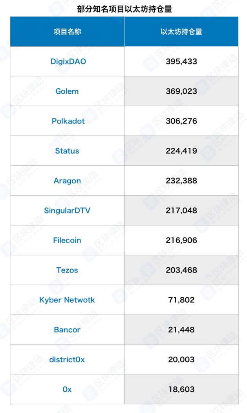Select the table title 部分知名项目以太坊持仓量
The height and width of the screenshot is (413, 247).
tap(124, 9)
